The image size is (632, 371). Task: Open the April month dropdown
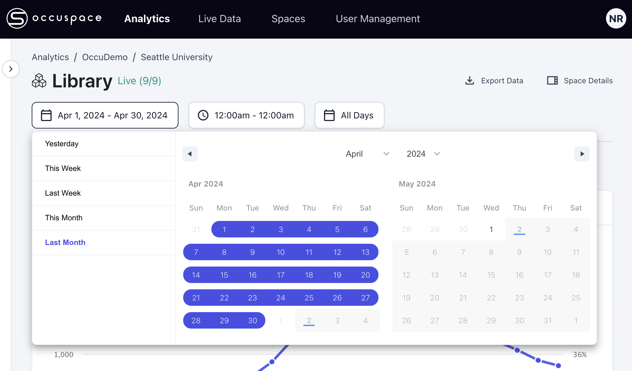(x=367, y=154)
